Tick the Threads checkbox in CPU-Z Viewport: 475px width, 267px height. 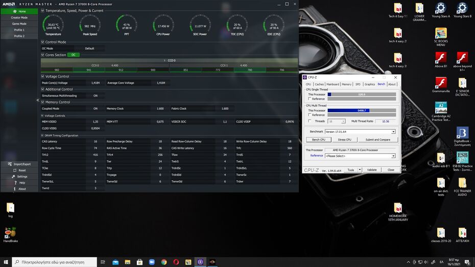(x=310, y=121)
